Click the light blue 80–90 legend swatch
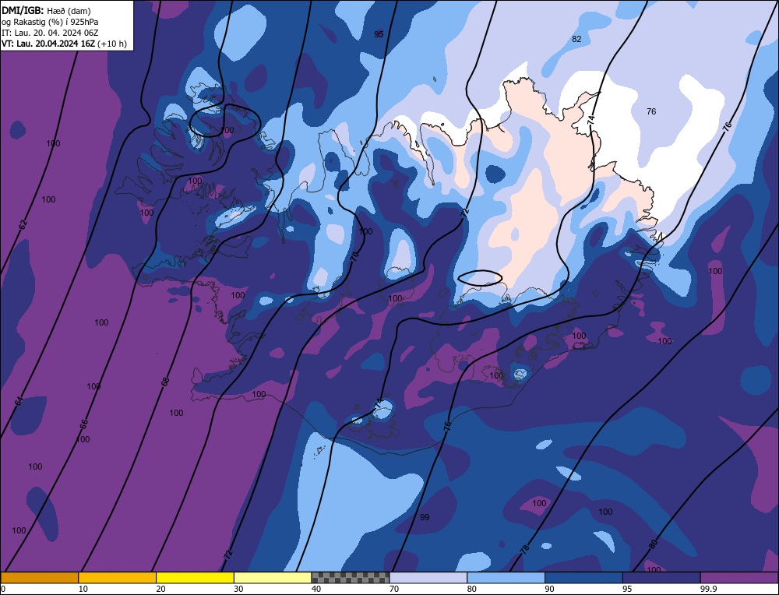Viewport: 779px width, 595px height. (x=506, y=578)
